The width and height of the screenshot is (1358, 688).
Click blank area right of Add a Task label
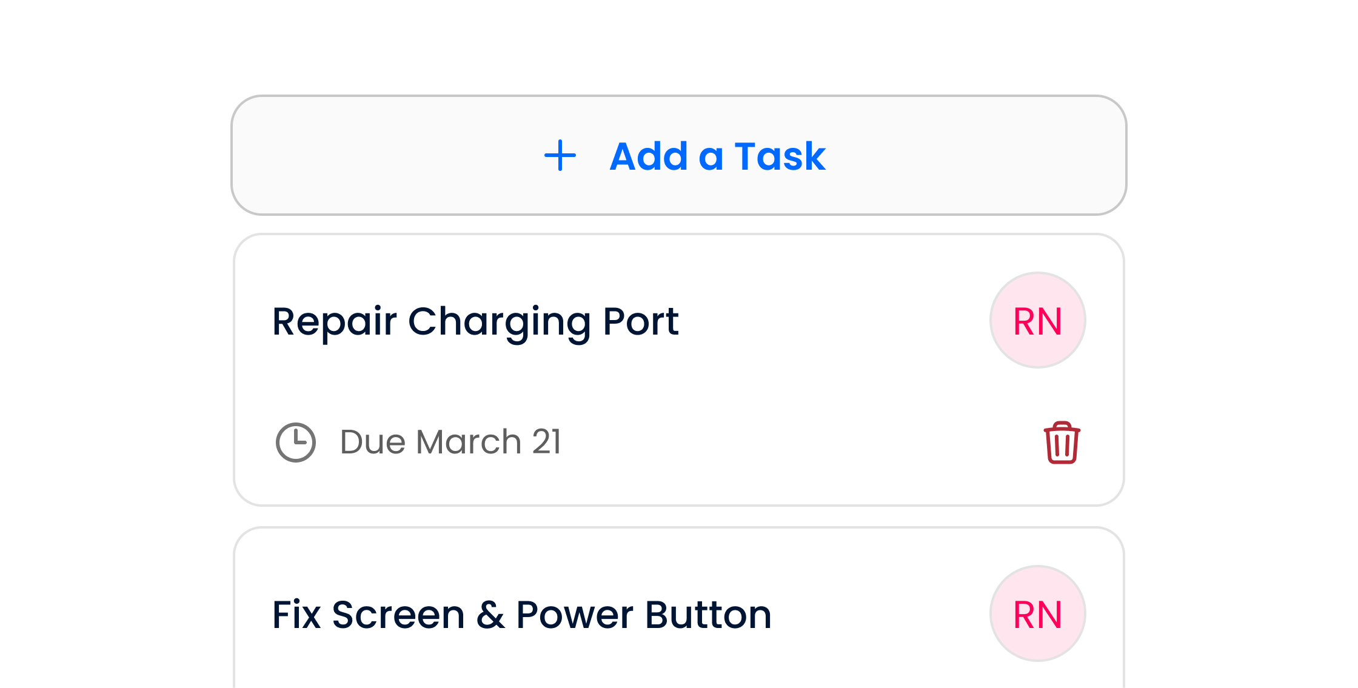click(x=970, y=156)
